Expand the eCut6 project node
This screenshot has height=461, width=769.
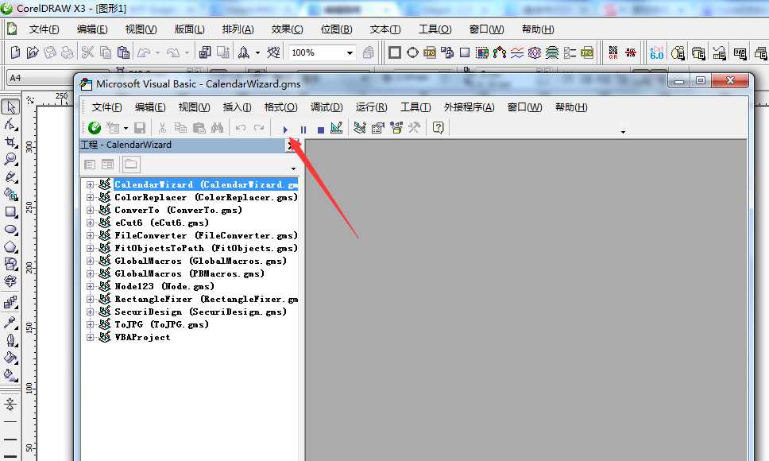click(90, 223)
